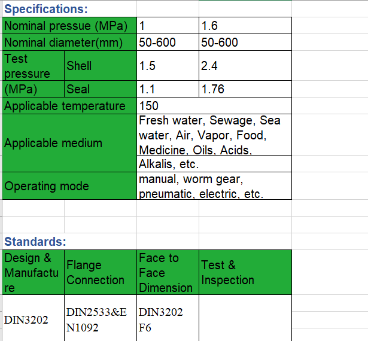Click the seal test pressure '1.76' cell
Image resolution: width=368 pixels, height=341 pixels.
245,89
